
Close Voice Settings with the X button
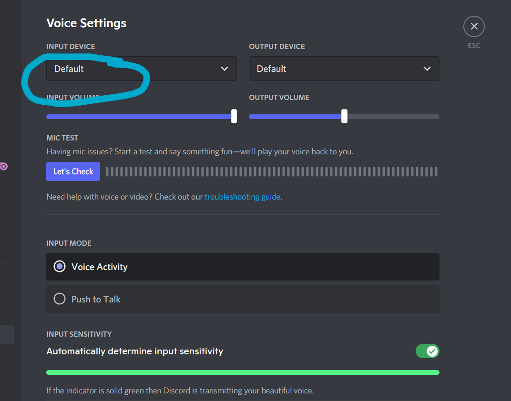click(474, 26)
